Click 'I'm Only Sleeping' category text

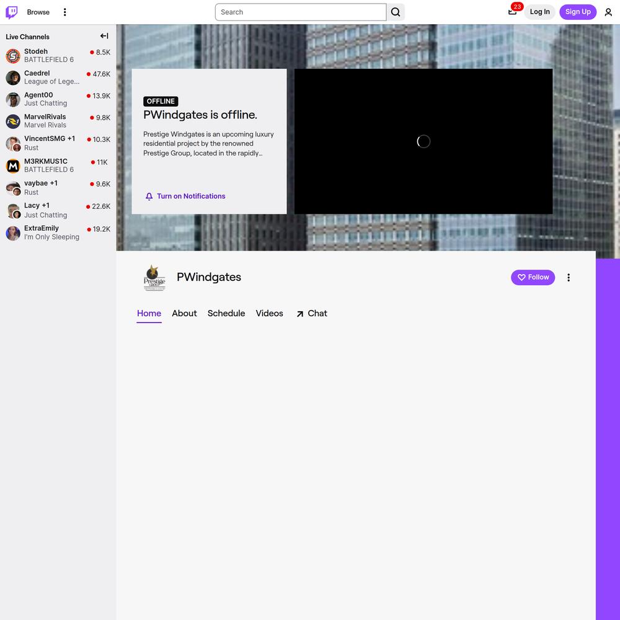click(51, 237)
